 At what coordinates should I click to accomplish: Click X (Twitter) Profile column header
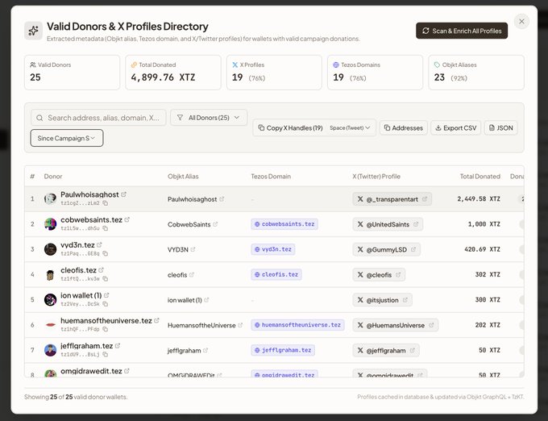pyautogui.click(x=376, y=177)
